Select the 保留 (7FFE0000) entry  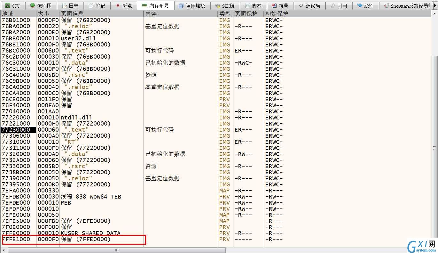tap(86, 239)
